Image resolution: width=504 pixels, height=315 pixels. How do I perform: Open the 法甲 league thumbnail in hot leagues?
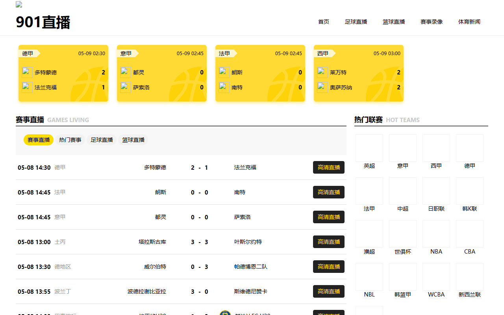click(369, 191)
